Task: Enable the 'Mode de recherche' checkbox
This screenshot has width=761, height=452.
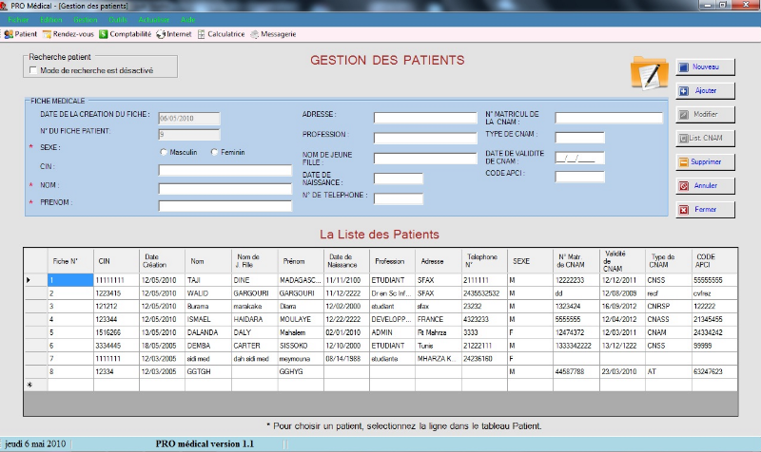Action: tap(33, 70)
